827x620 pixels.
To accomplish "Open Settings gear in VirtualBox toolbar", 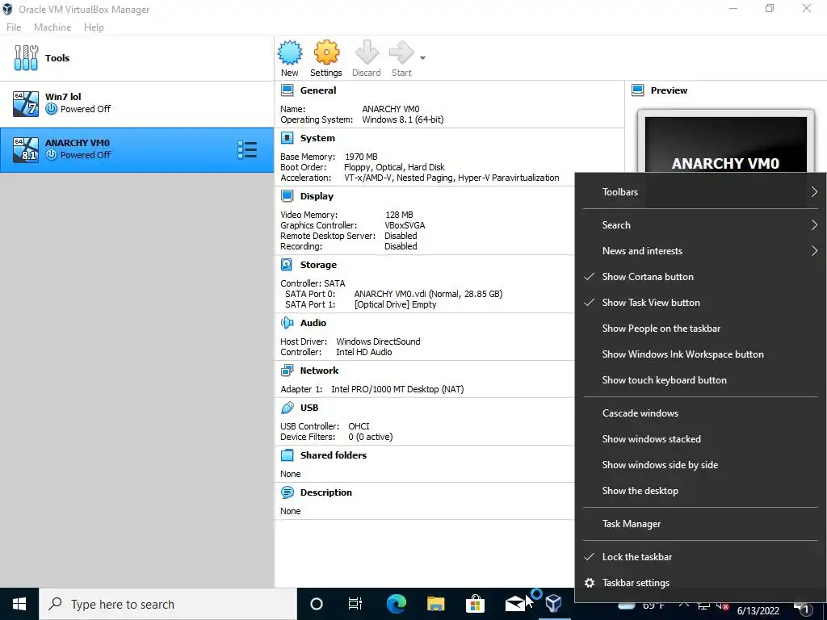I will (x=326, y=52).
